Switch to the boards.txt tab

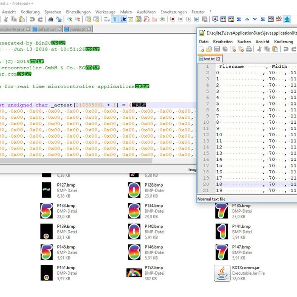pos(76,29)
